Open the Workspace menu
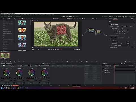 (x=49, y=15)
